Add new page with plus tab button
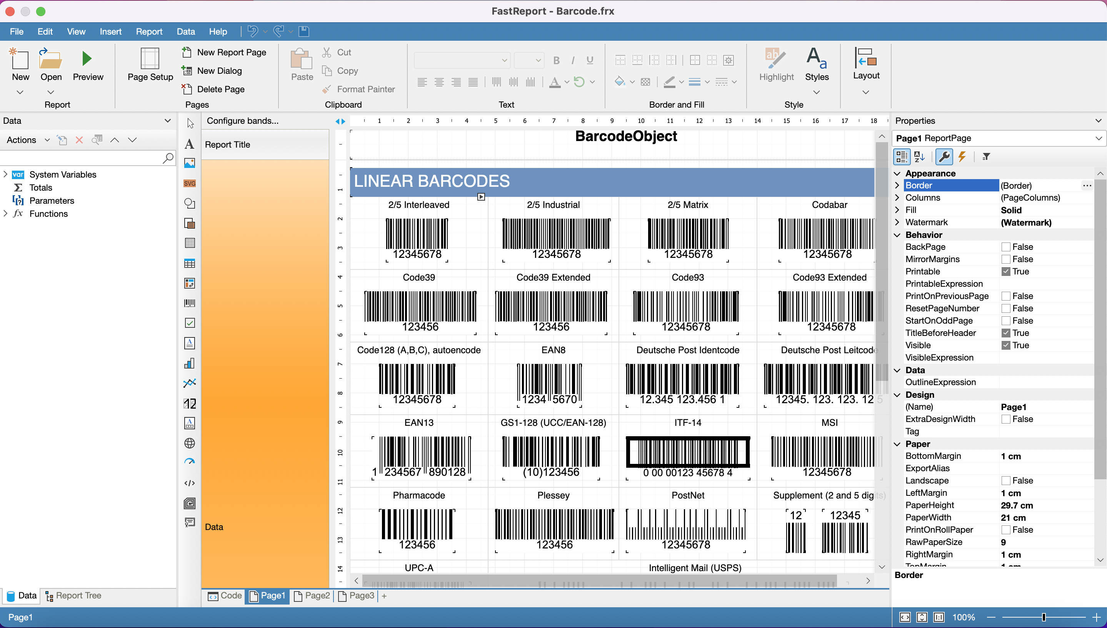1107x628 pixels. [x=383, y=596]
